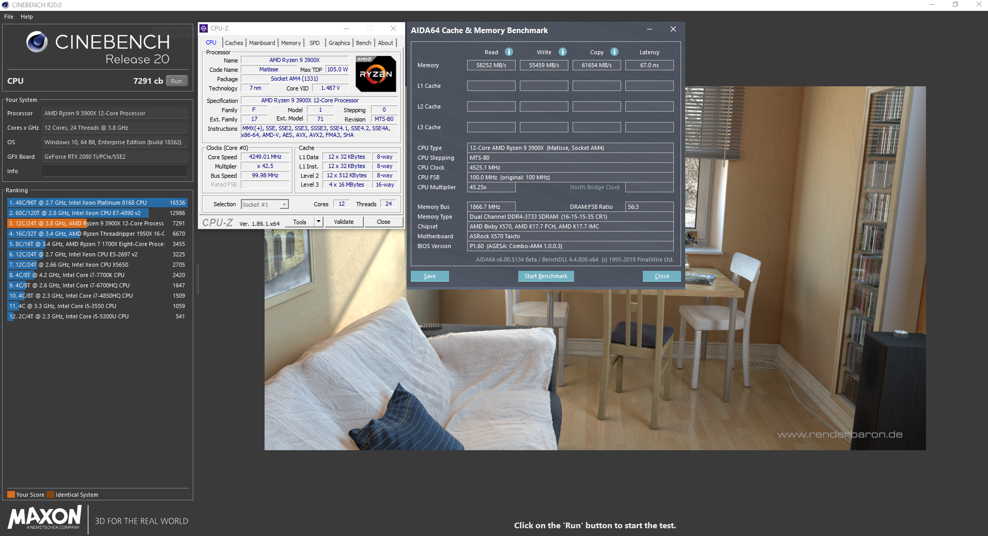
Task: Open the File menu in Cinebench
Action: point(9,17)
